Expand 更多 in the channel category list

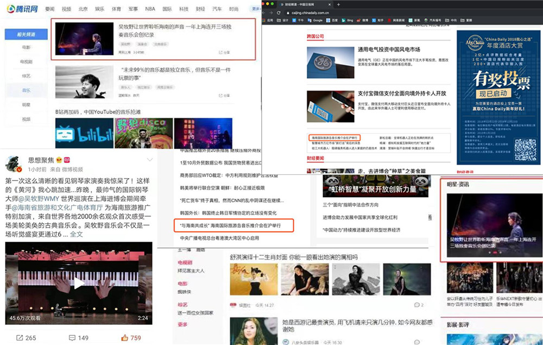point(183,323)
